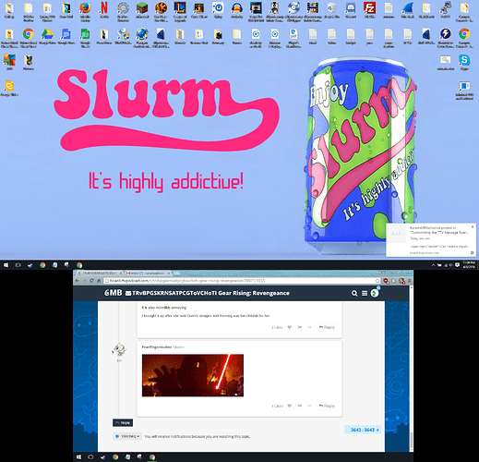The width and height of the screenshot is (479, 462).
Task: Click the dark Reply button below the posts
Action: pyautogui.click(x=123, y=422)
